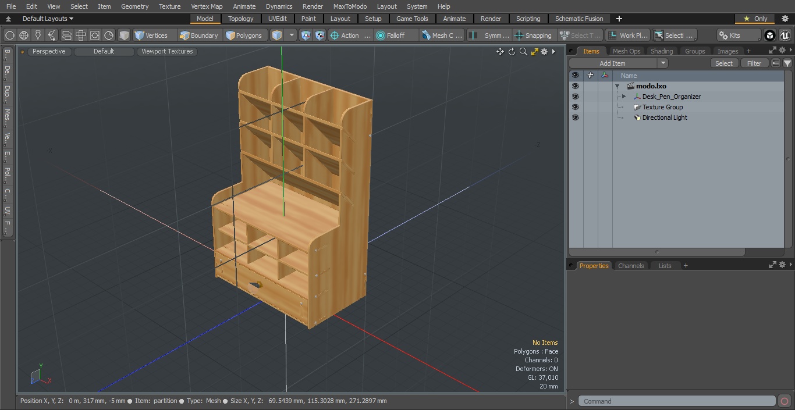Select the pen tool icon
The image size is (795, 410).
(38, 35)
